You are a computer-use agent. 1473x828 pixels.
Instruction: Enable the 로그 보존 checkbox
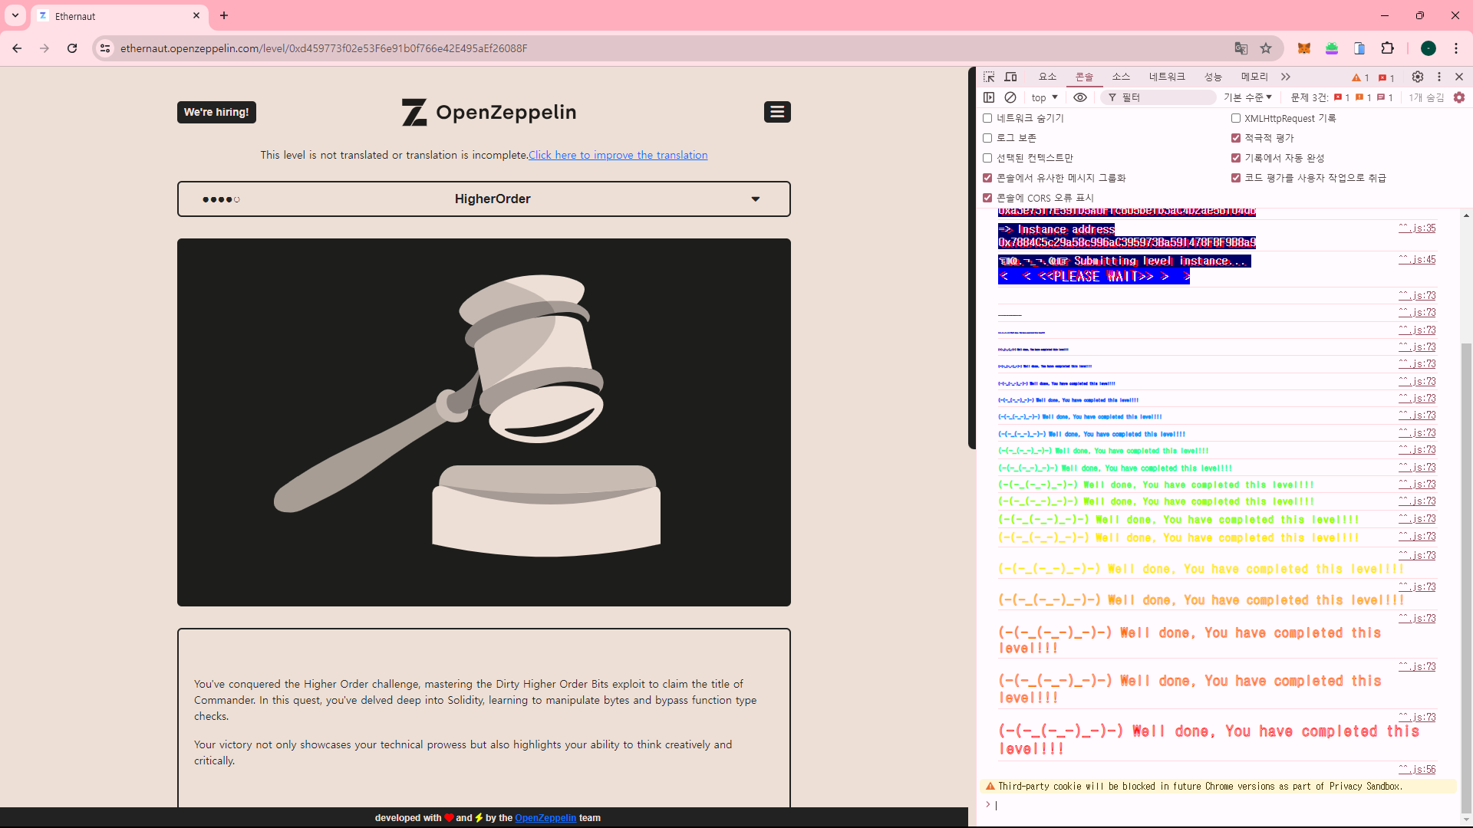click(987, 138)
